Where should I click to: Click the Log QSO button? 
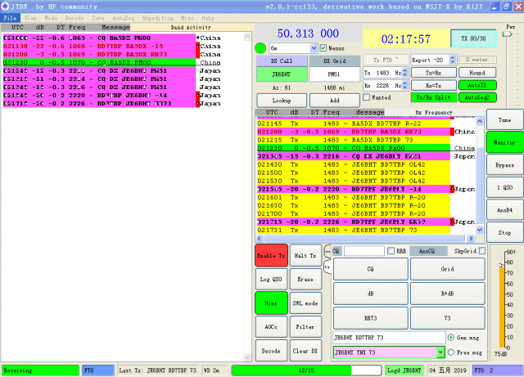click(x=271, y=279)
